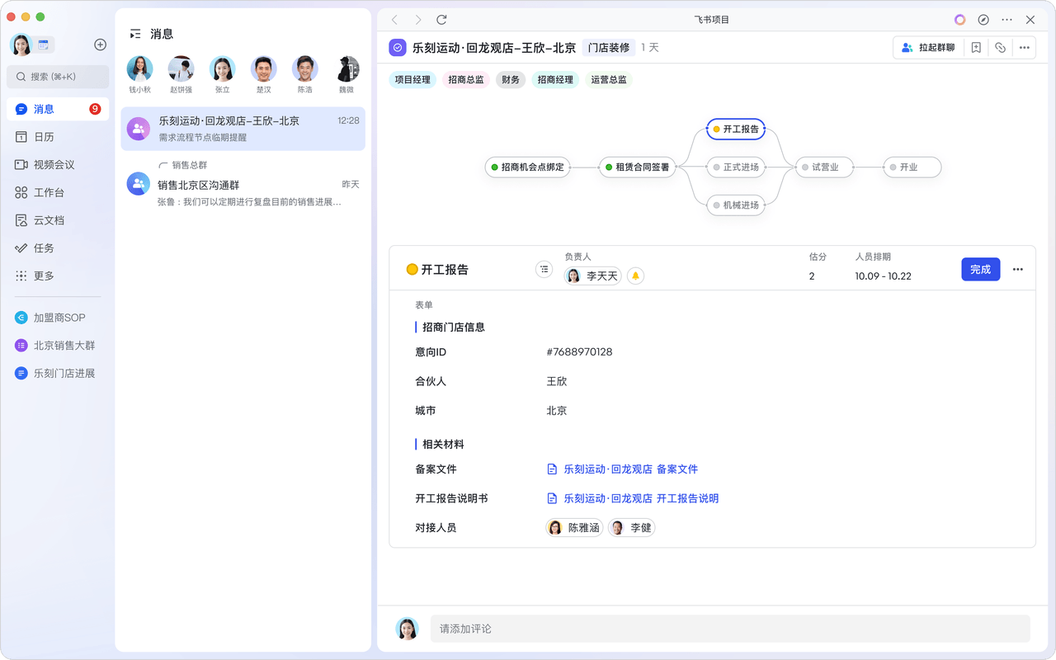Viewport: 1056px width, 660px height.
Task: Click 拉起群聊 button
Action: tap(928, 48)
